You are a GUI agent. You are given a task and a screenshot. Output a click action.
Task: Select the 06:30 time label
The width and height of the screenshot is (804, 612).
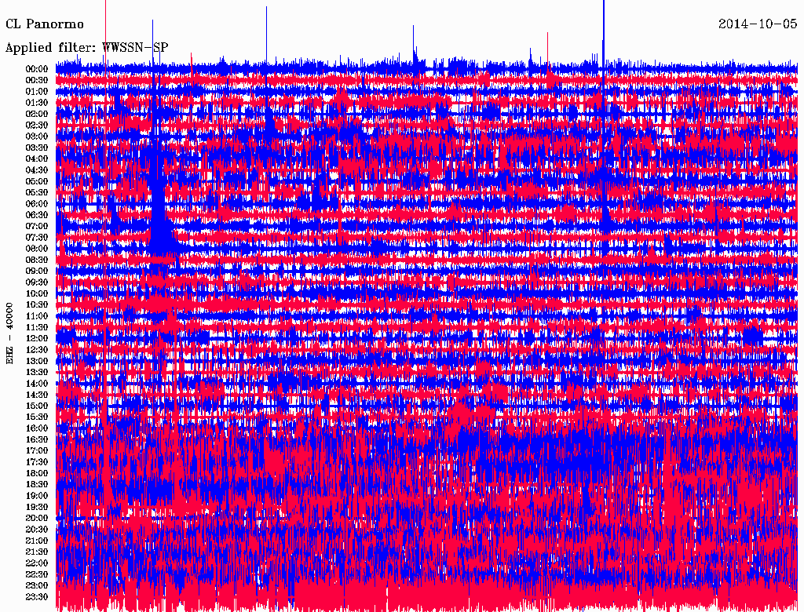coord(37,215)
